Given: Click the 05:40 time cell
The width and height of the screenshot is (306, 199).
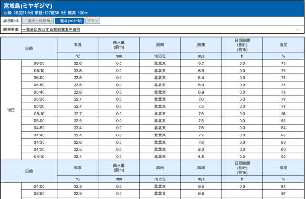Looking at the screenshot, I should coord(39,92).
